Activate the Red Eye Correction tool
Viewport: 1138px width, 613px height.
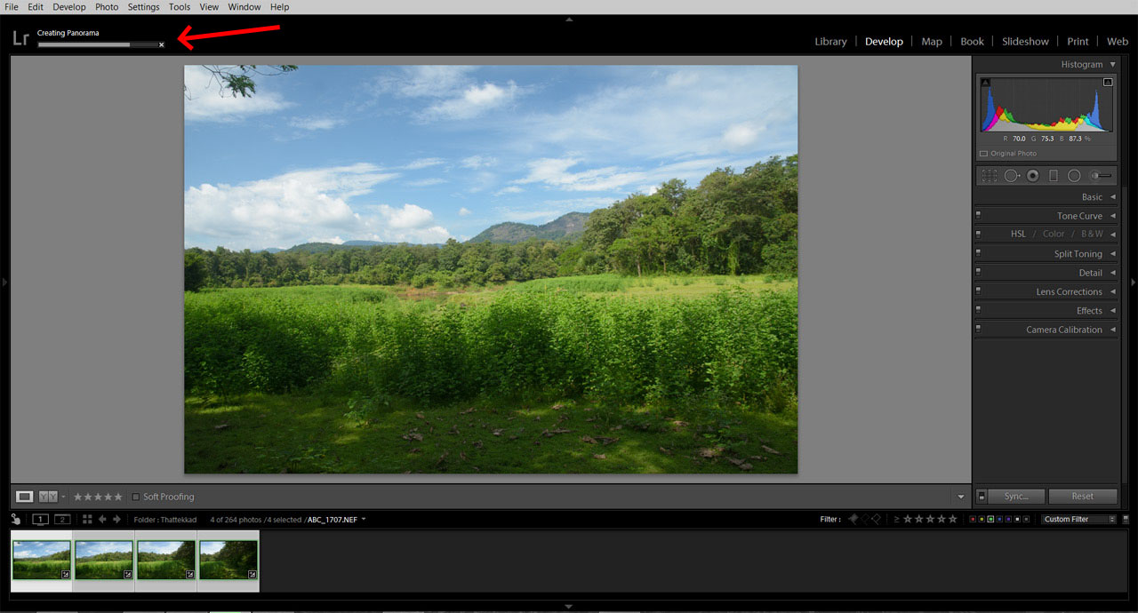point(1032,176)
